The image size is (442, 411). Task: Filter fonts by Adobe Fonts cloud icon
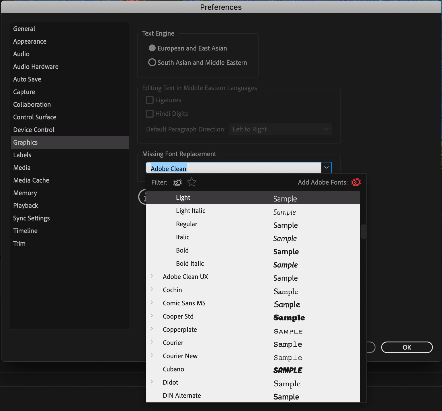click(x=177, y=182)
